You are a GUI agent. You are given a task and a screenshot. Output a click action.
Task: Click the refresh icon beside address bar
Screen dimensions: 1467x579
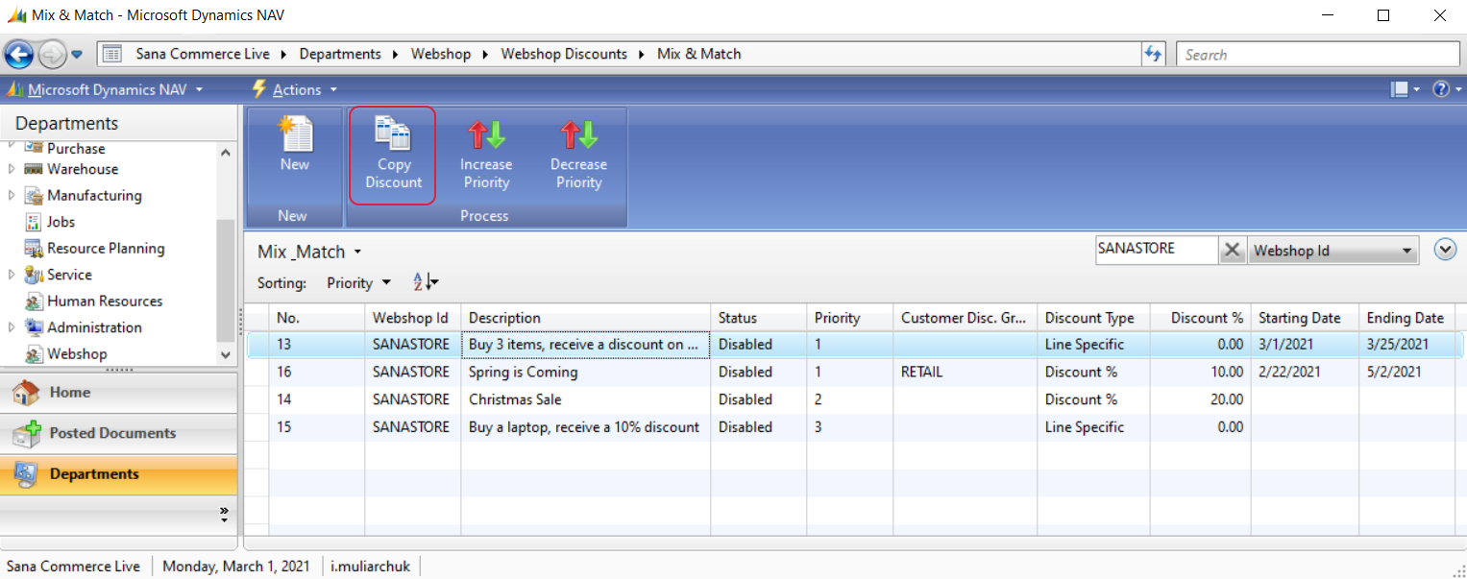(1154, 54)
